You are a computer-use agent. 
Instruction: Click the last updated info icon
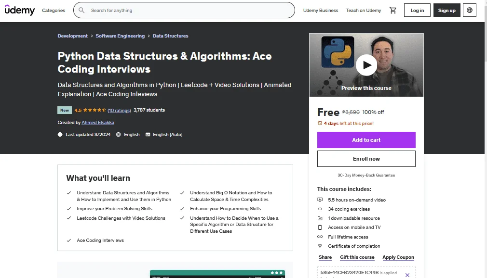pos(60,135)
